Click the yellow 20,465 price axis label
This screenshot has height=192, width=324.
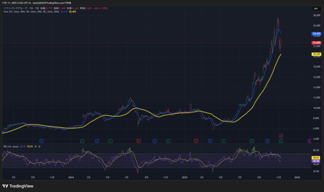[x=316, y=54]
